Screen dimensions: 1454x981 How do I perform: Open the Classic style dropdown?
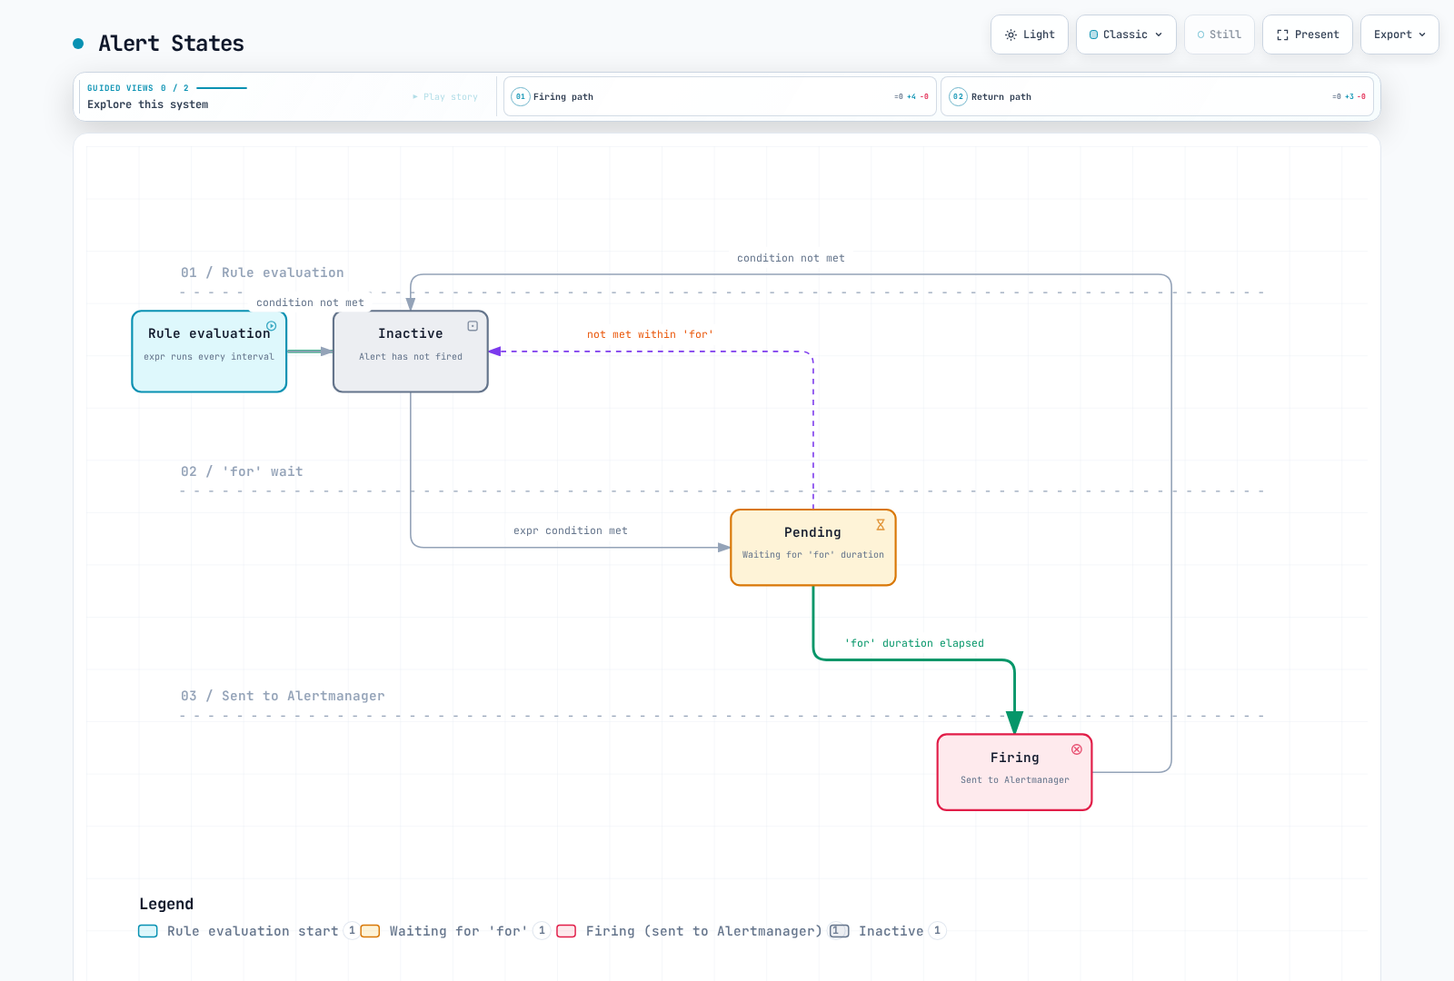[x=1126, y=35]
